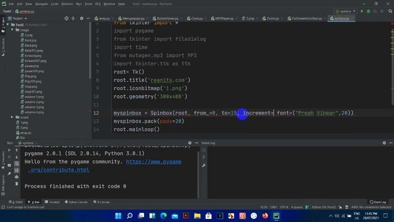The width and height of the screenshot is (394, 222).
Task: Run the spinbox configuration with green play button
Action: (x=362, y=11)
